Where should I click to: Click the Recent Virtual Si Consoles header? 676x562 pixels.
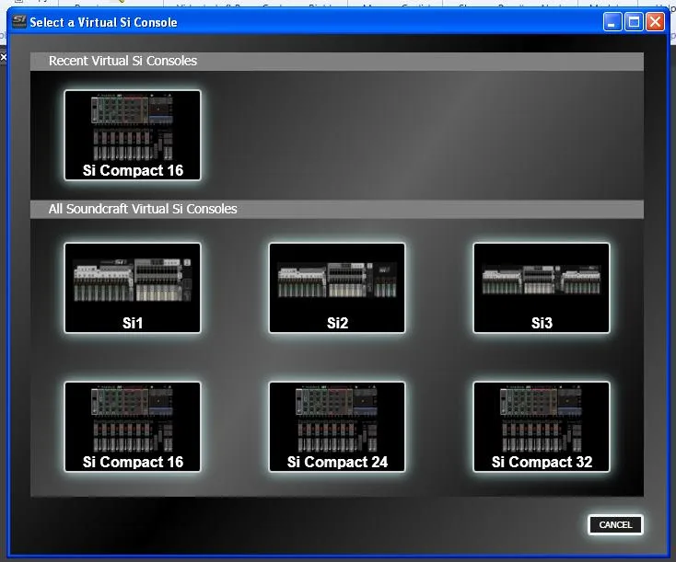[x=337, y=61]
